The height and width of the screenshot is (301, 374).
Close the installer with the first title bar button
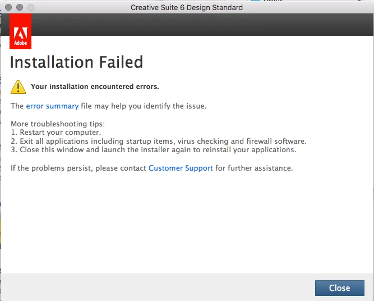pos(8,7)
